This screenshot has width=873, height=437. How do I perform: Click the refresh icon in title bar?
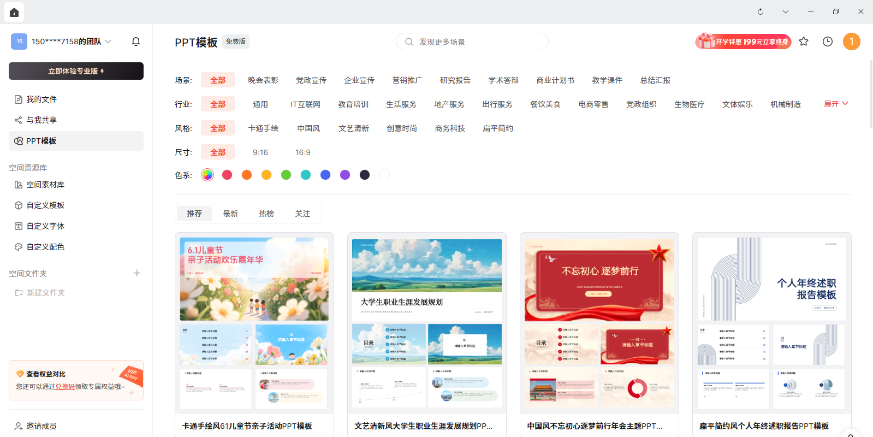(x=760, y=11)
